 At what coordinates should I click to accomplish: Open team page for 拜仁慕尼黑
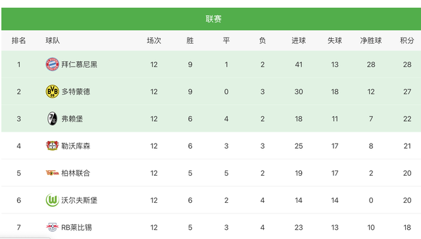pyautogui.click(x=79, y=65)
